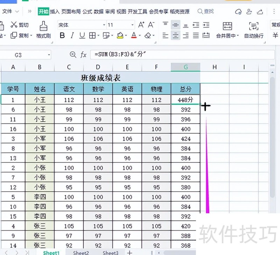Expand the merge and center (合并居中) dropdown
This screenshot has width=280, height=255.
(238, 36)
